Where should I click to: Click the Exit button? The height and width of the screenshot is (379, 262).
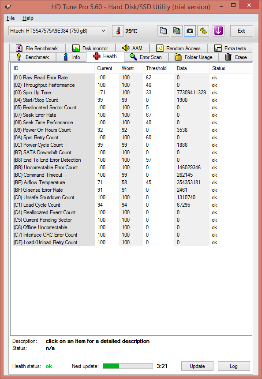(x=241, y=31)
